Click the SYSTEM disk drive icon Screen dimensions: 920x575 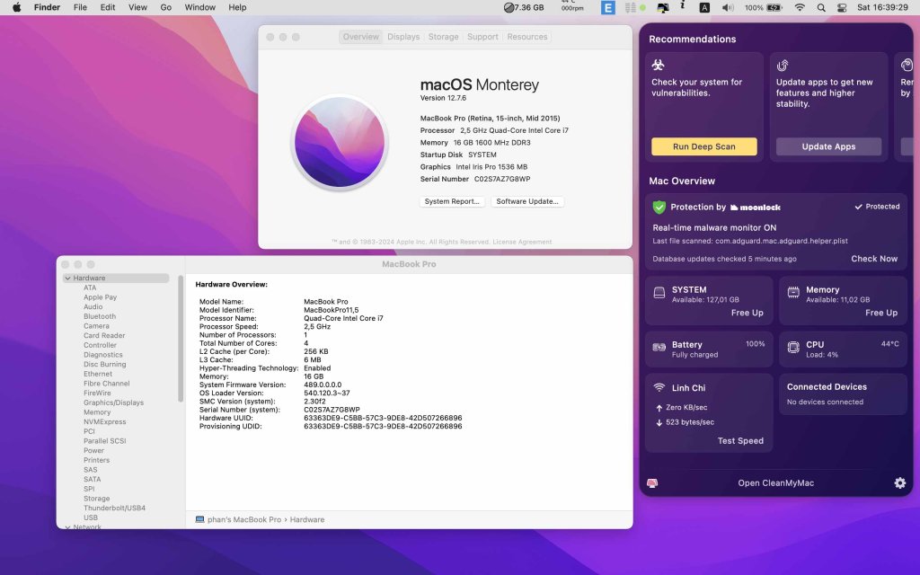pos(659,292)
